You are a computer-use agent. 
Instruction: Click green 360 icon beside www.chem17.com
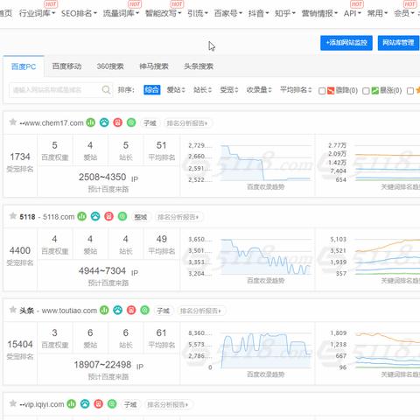click(x=131, y=122)
